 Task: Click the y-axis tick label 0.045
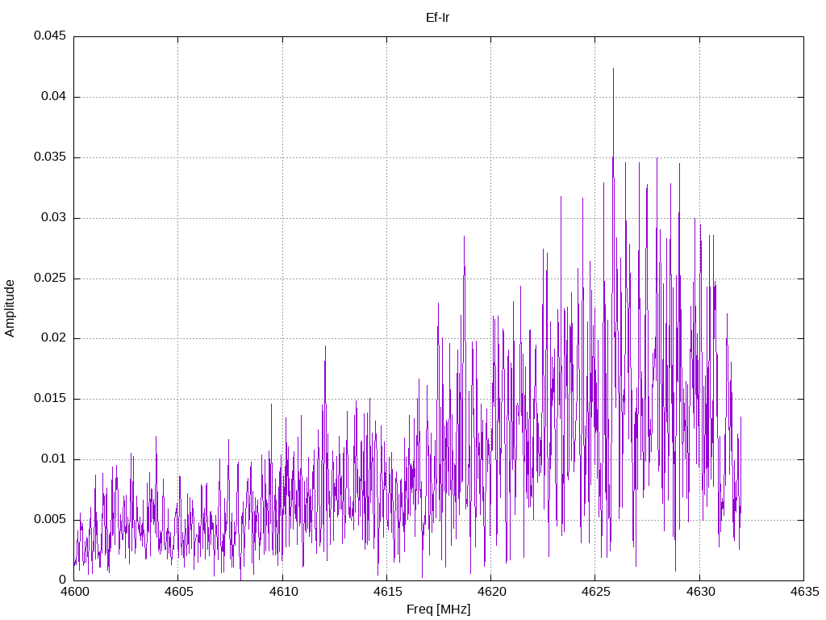tap(50, 36)
